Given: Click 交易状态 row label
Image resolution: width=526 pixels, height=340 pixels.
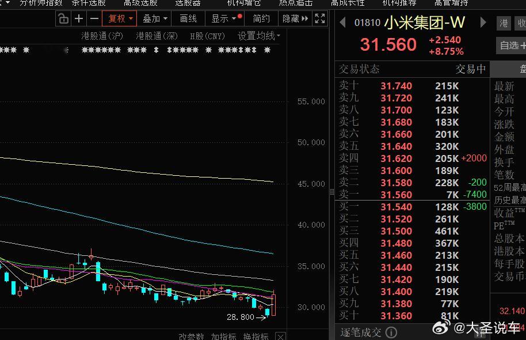Looking at the screenshot, I should tap(359, 69).
